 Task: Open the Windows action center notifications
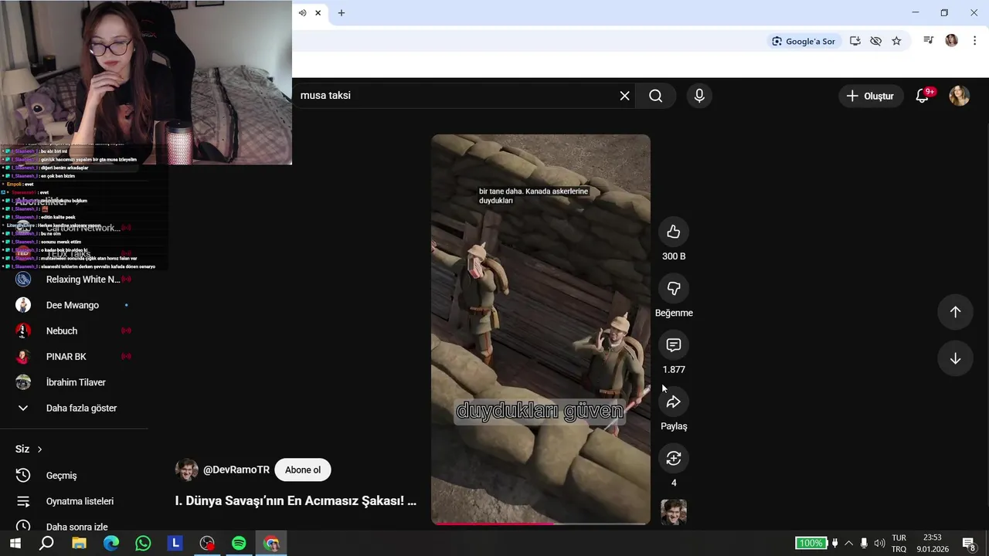[969, 543]
